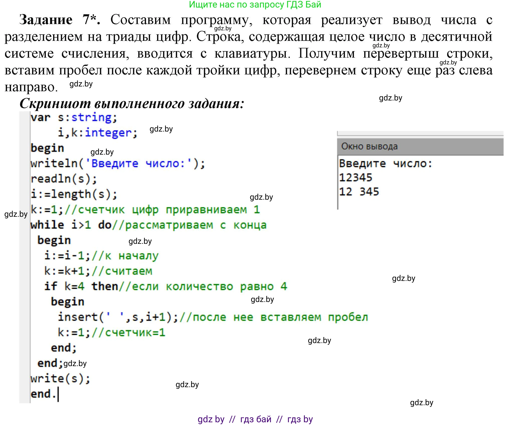Open the 'гдз бай' link at the page bottom

255,418
